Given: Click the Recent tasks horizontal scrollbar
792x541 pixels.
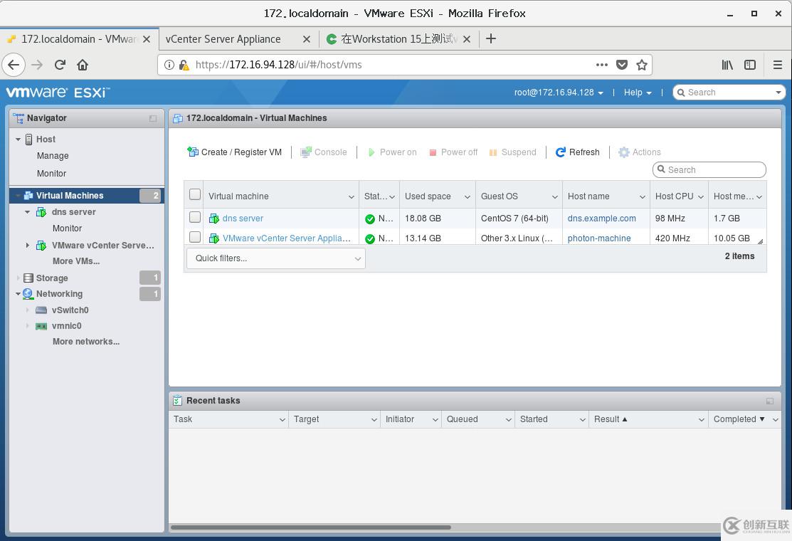Looking at the screenshot, I should pos(311,527).
